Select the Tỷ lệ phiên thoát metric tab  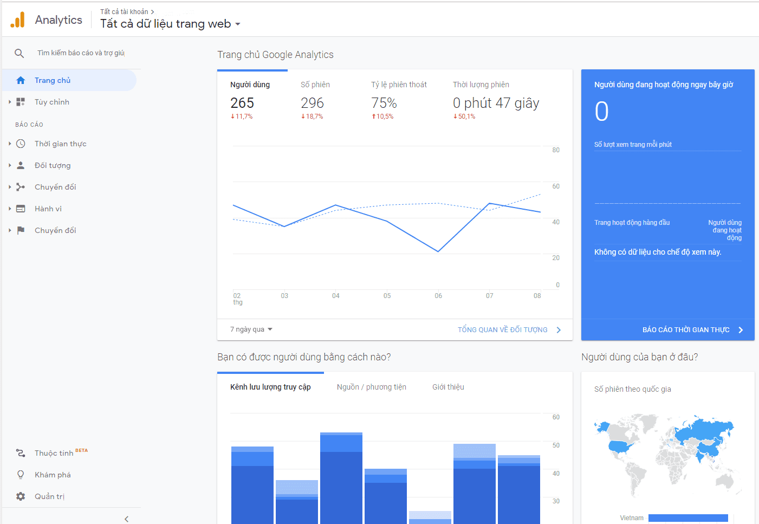click(x=399, y=100)
